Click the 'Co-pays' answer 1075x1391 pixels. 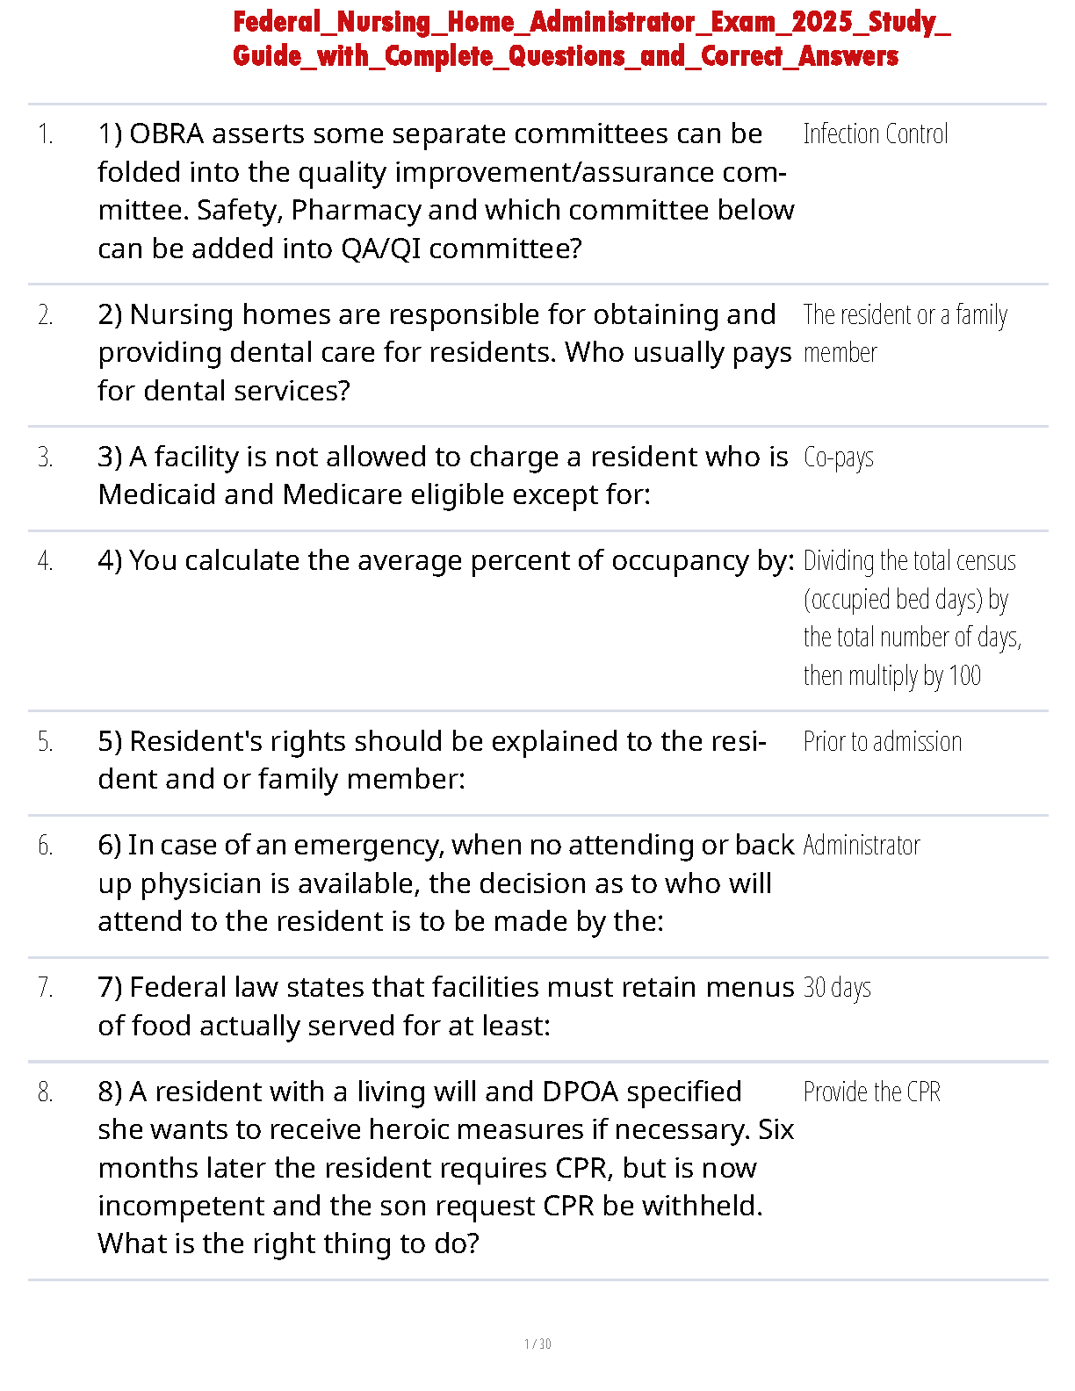[x=838, y=458]
